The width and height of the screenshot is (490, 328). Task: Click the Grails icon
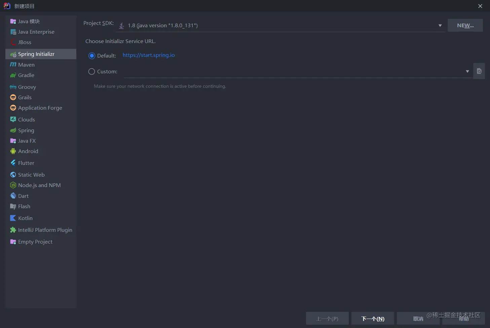coord(13,98)
